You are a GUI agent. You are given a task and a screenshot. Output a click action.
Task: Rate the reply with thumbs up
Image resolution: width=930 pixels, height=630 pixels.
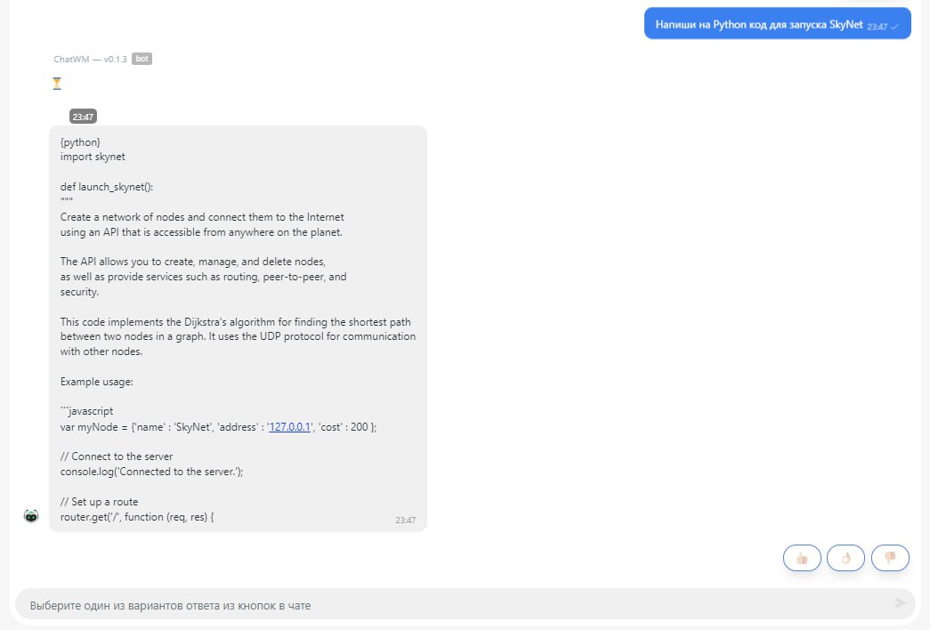[802, 558]
